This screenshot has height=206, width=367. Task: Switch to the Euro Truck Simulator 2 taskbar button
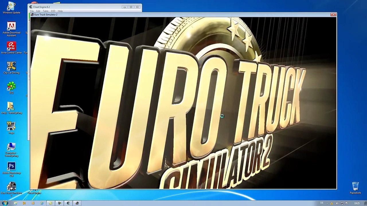(x=77, y=203)
